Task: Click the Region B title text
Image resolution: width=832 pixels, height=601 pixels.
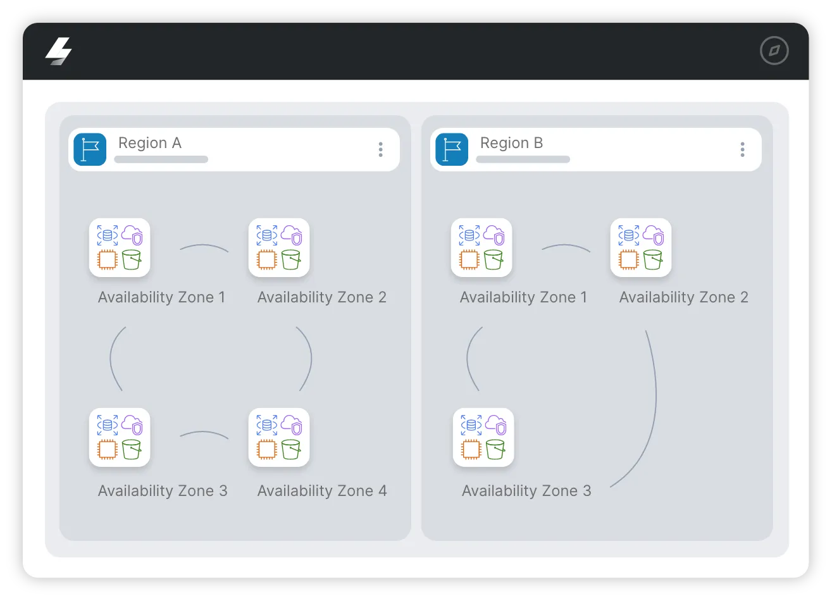Action: tap(512, 143)
